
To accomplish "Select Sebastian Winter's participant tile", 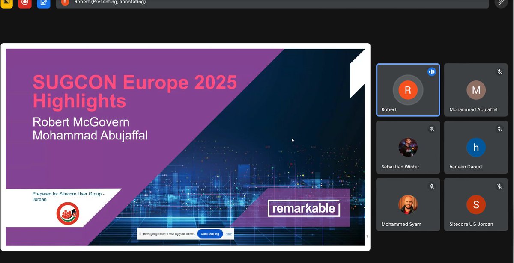I will pyautogui.click(x=408, y=147).
